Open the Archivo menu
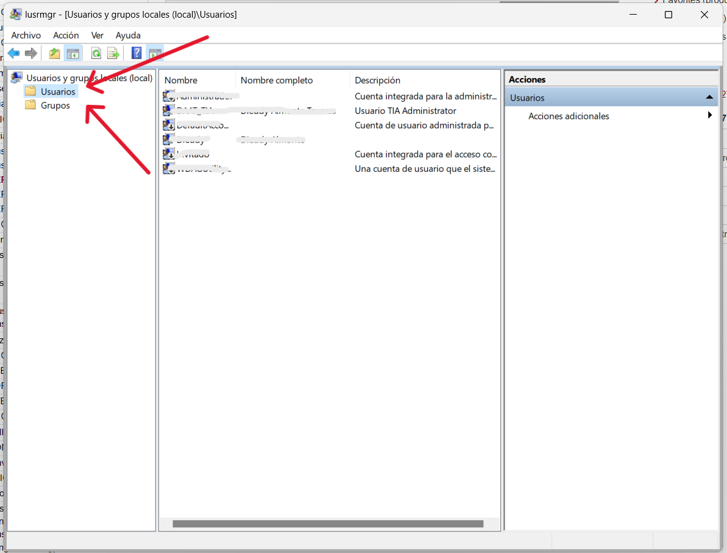The height and width of the screenshot is (553, 727). pos(26,35)
